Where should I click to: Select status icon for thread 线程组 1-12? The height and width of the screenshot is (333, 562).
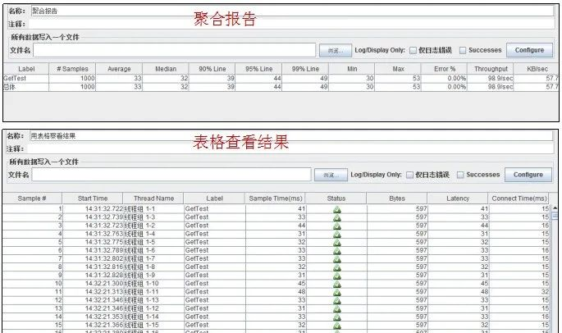[x=337, y=308]
